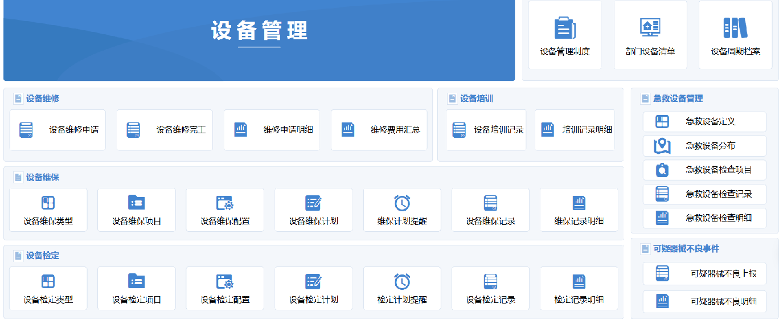Select the 设备维保类型 grid icon
The image size is (779, 324).
tap(48, 203)
